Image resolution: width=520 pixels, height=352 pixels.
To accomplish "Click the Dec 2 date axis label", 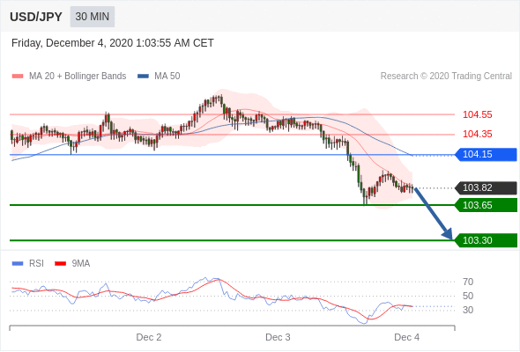I will pyautogui.click(x=149, y=337).
